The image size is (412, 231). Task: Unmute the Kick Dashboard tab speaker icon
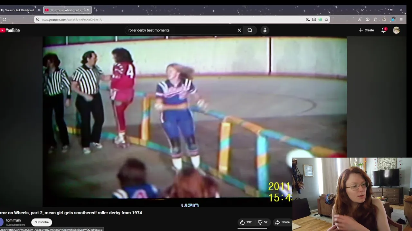pos(2,10)
